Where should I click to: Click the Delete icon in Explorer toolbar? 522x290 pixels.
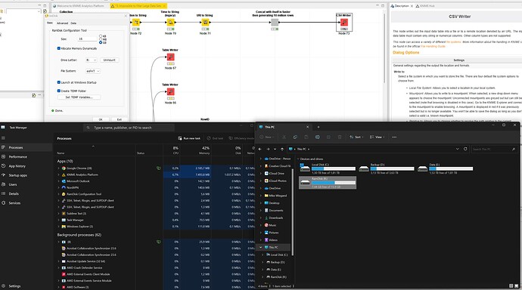(340, 137)
